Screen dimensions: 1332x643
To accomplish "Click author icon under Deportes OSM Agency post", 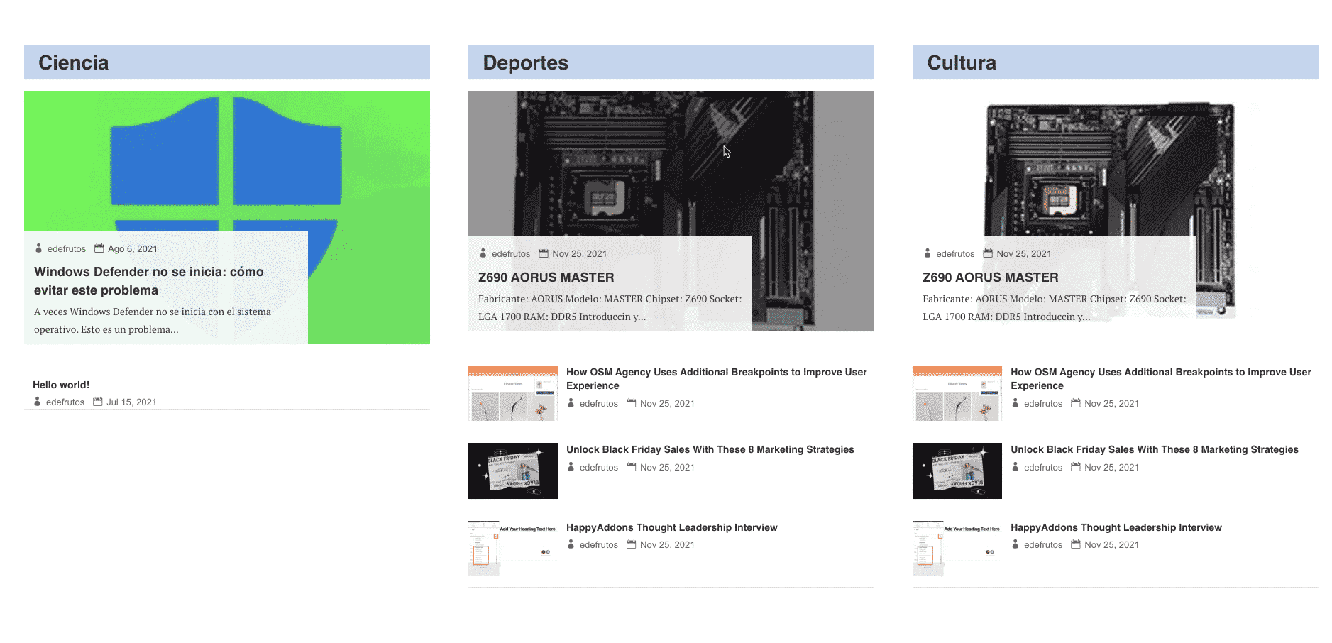I will point(571,403).
